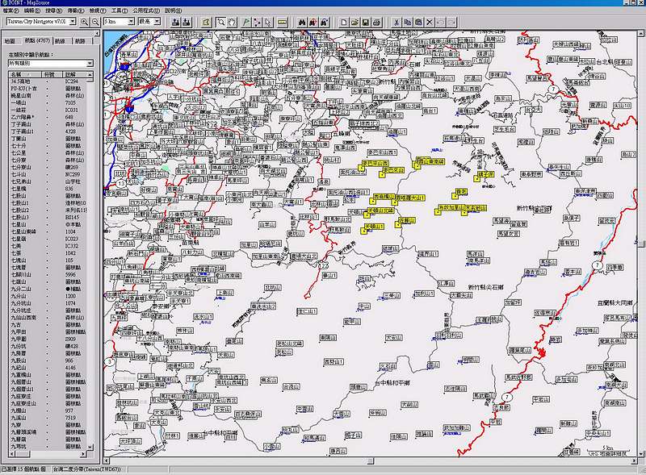Open the 5 km scale dropdown

(131, 22)
